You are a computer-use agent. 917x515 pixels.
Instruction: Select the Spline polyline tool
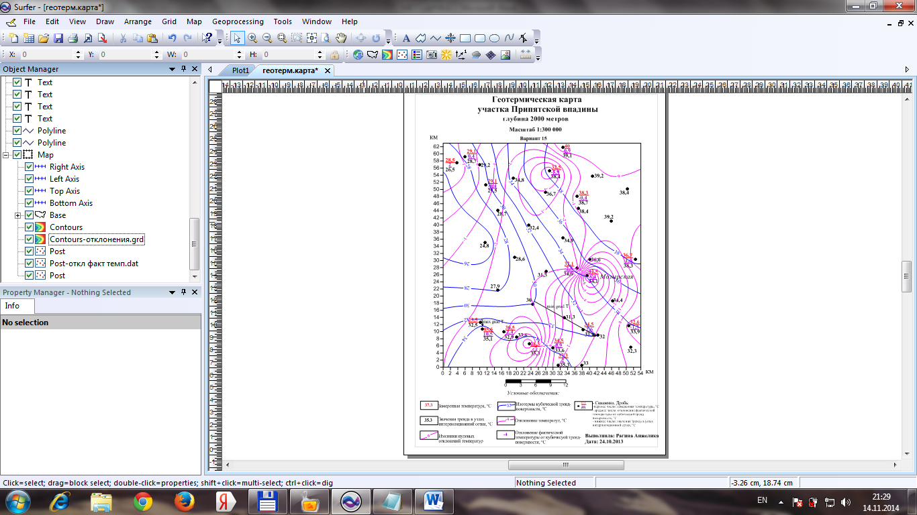(x=509, y=38)
